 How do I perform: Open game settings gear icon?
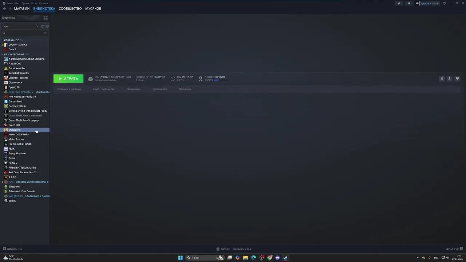click(442, 79)
